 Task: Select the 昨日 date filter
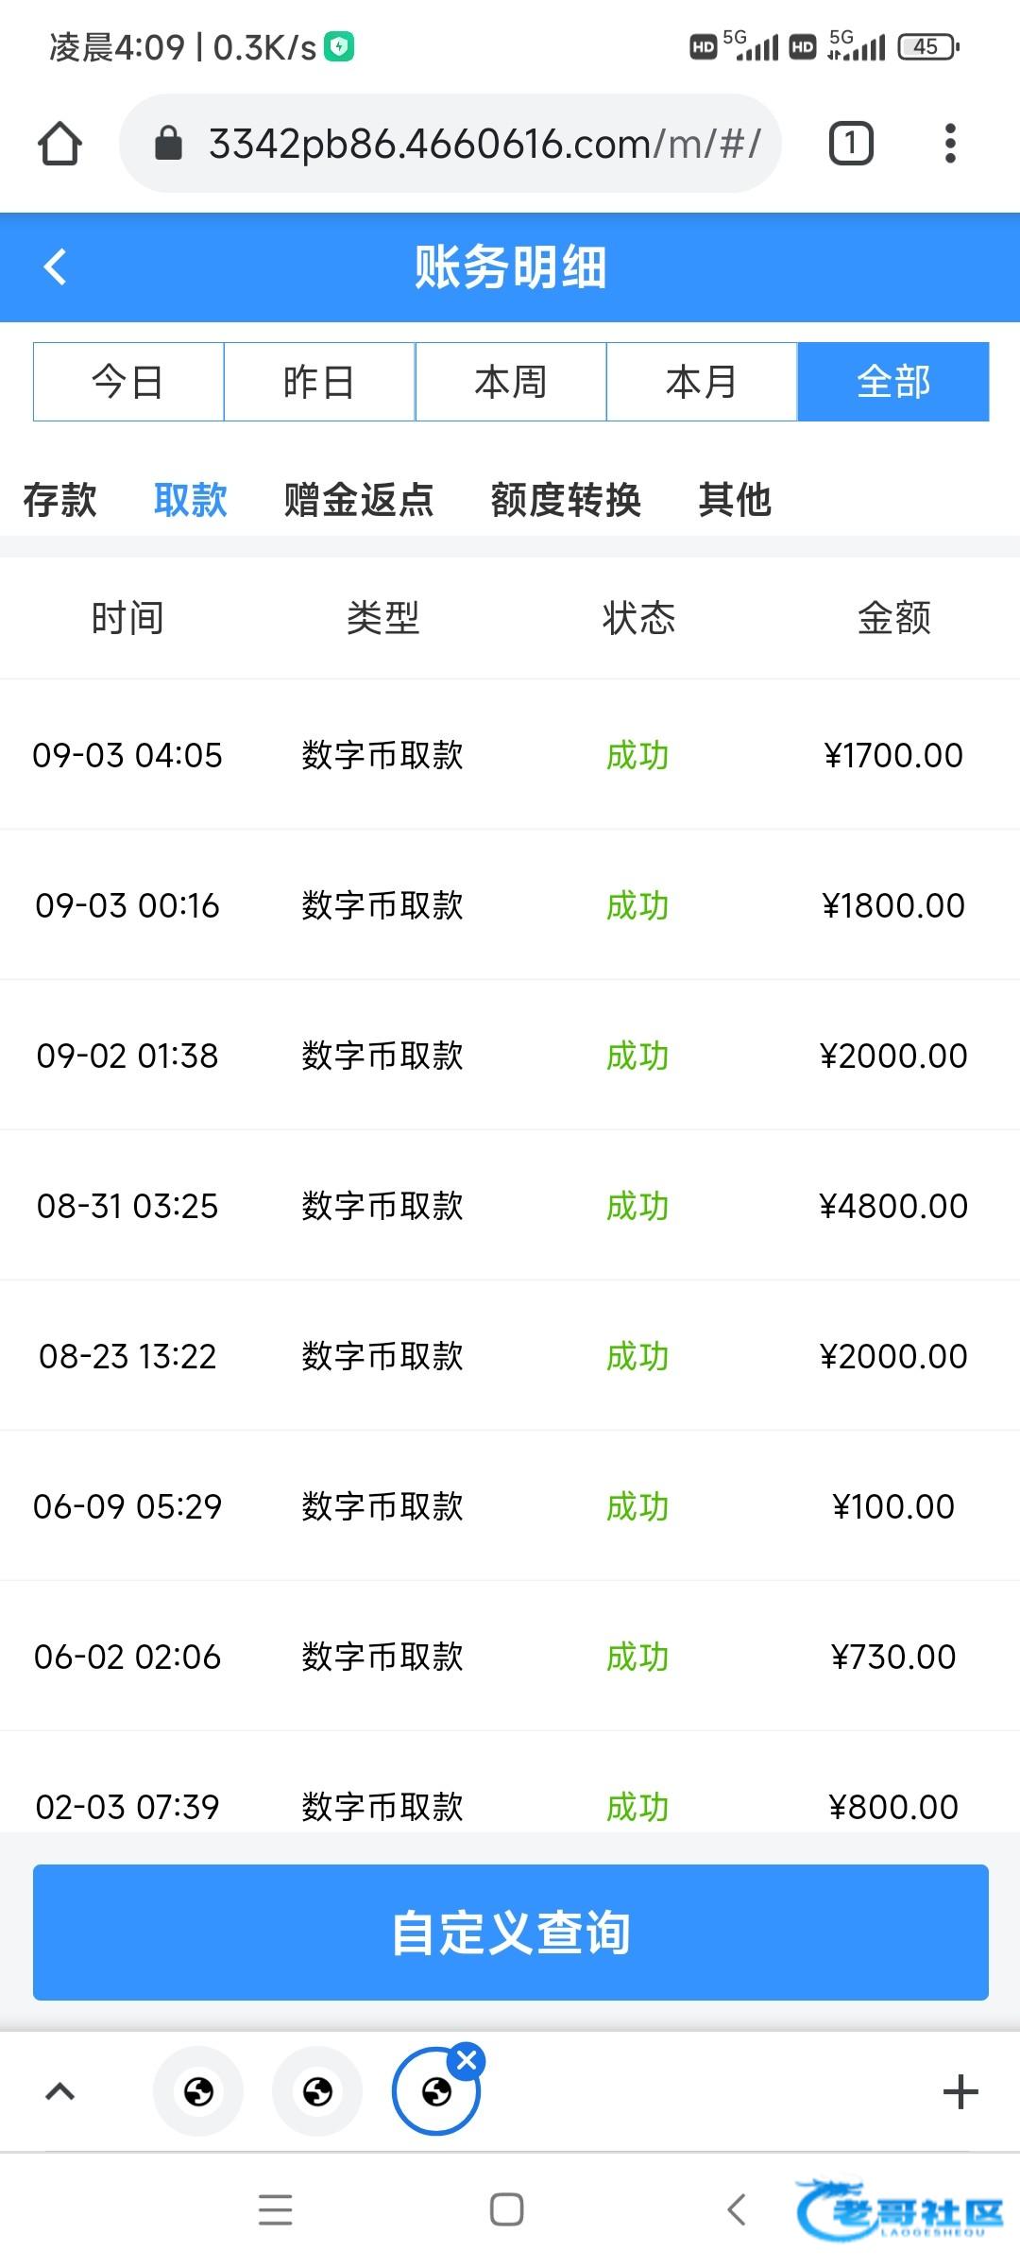319,382
